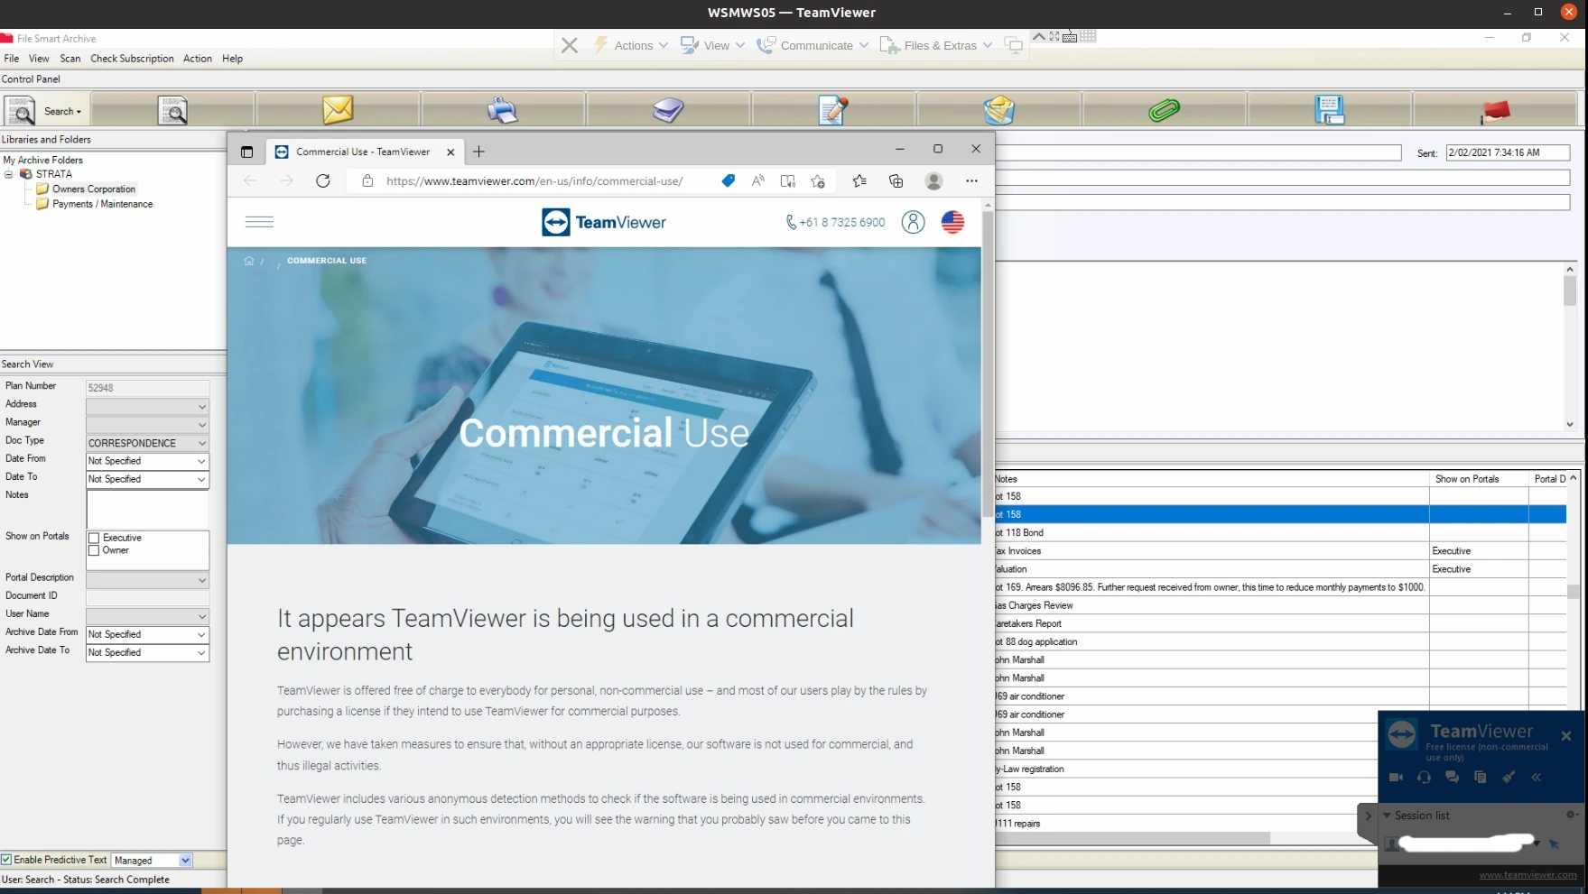This screenshot has height=894, width=1588.
Task: Open Session list settings gear
Action: click(x=1571, y=815)
